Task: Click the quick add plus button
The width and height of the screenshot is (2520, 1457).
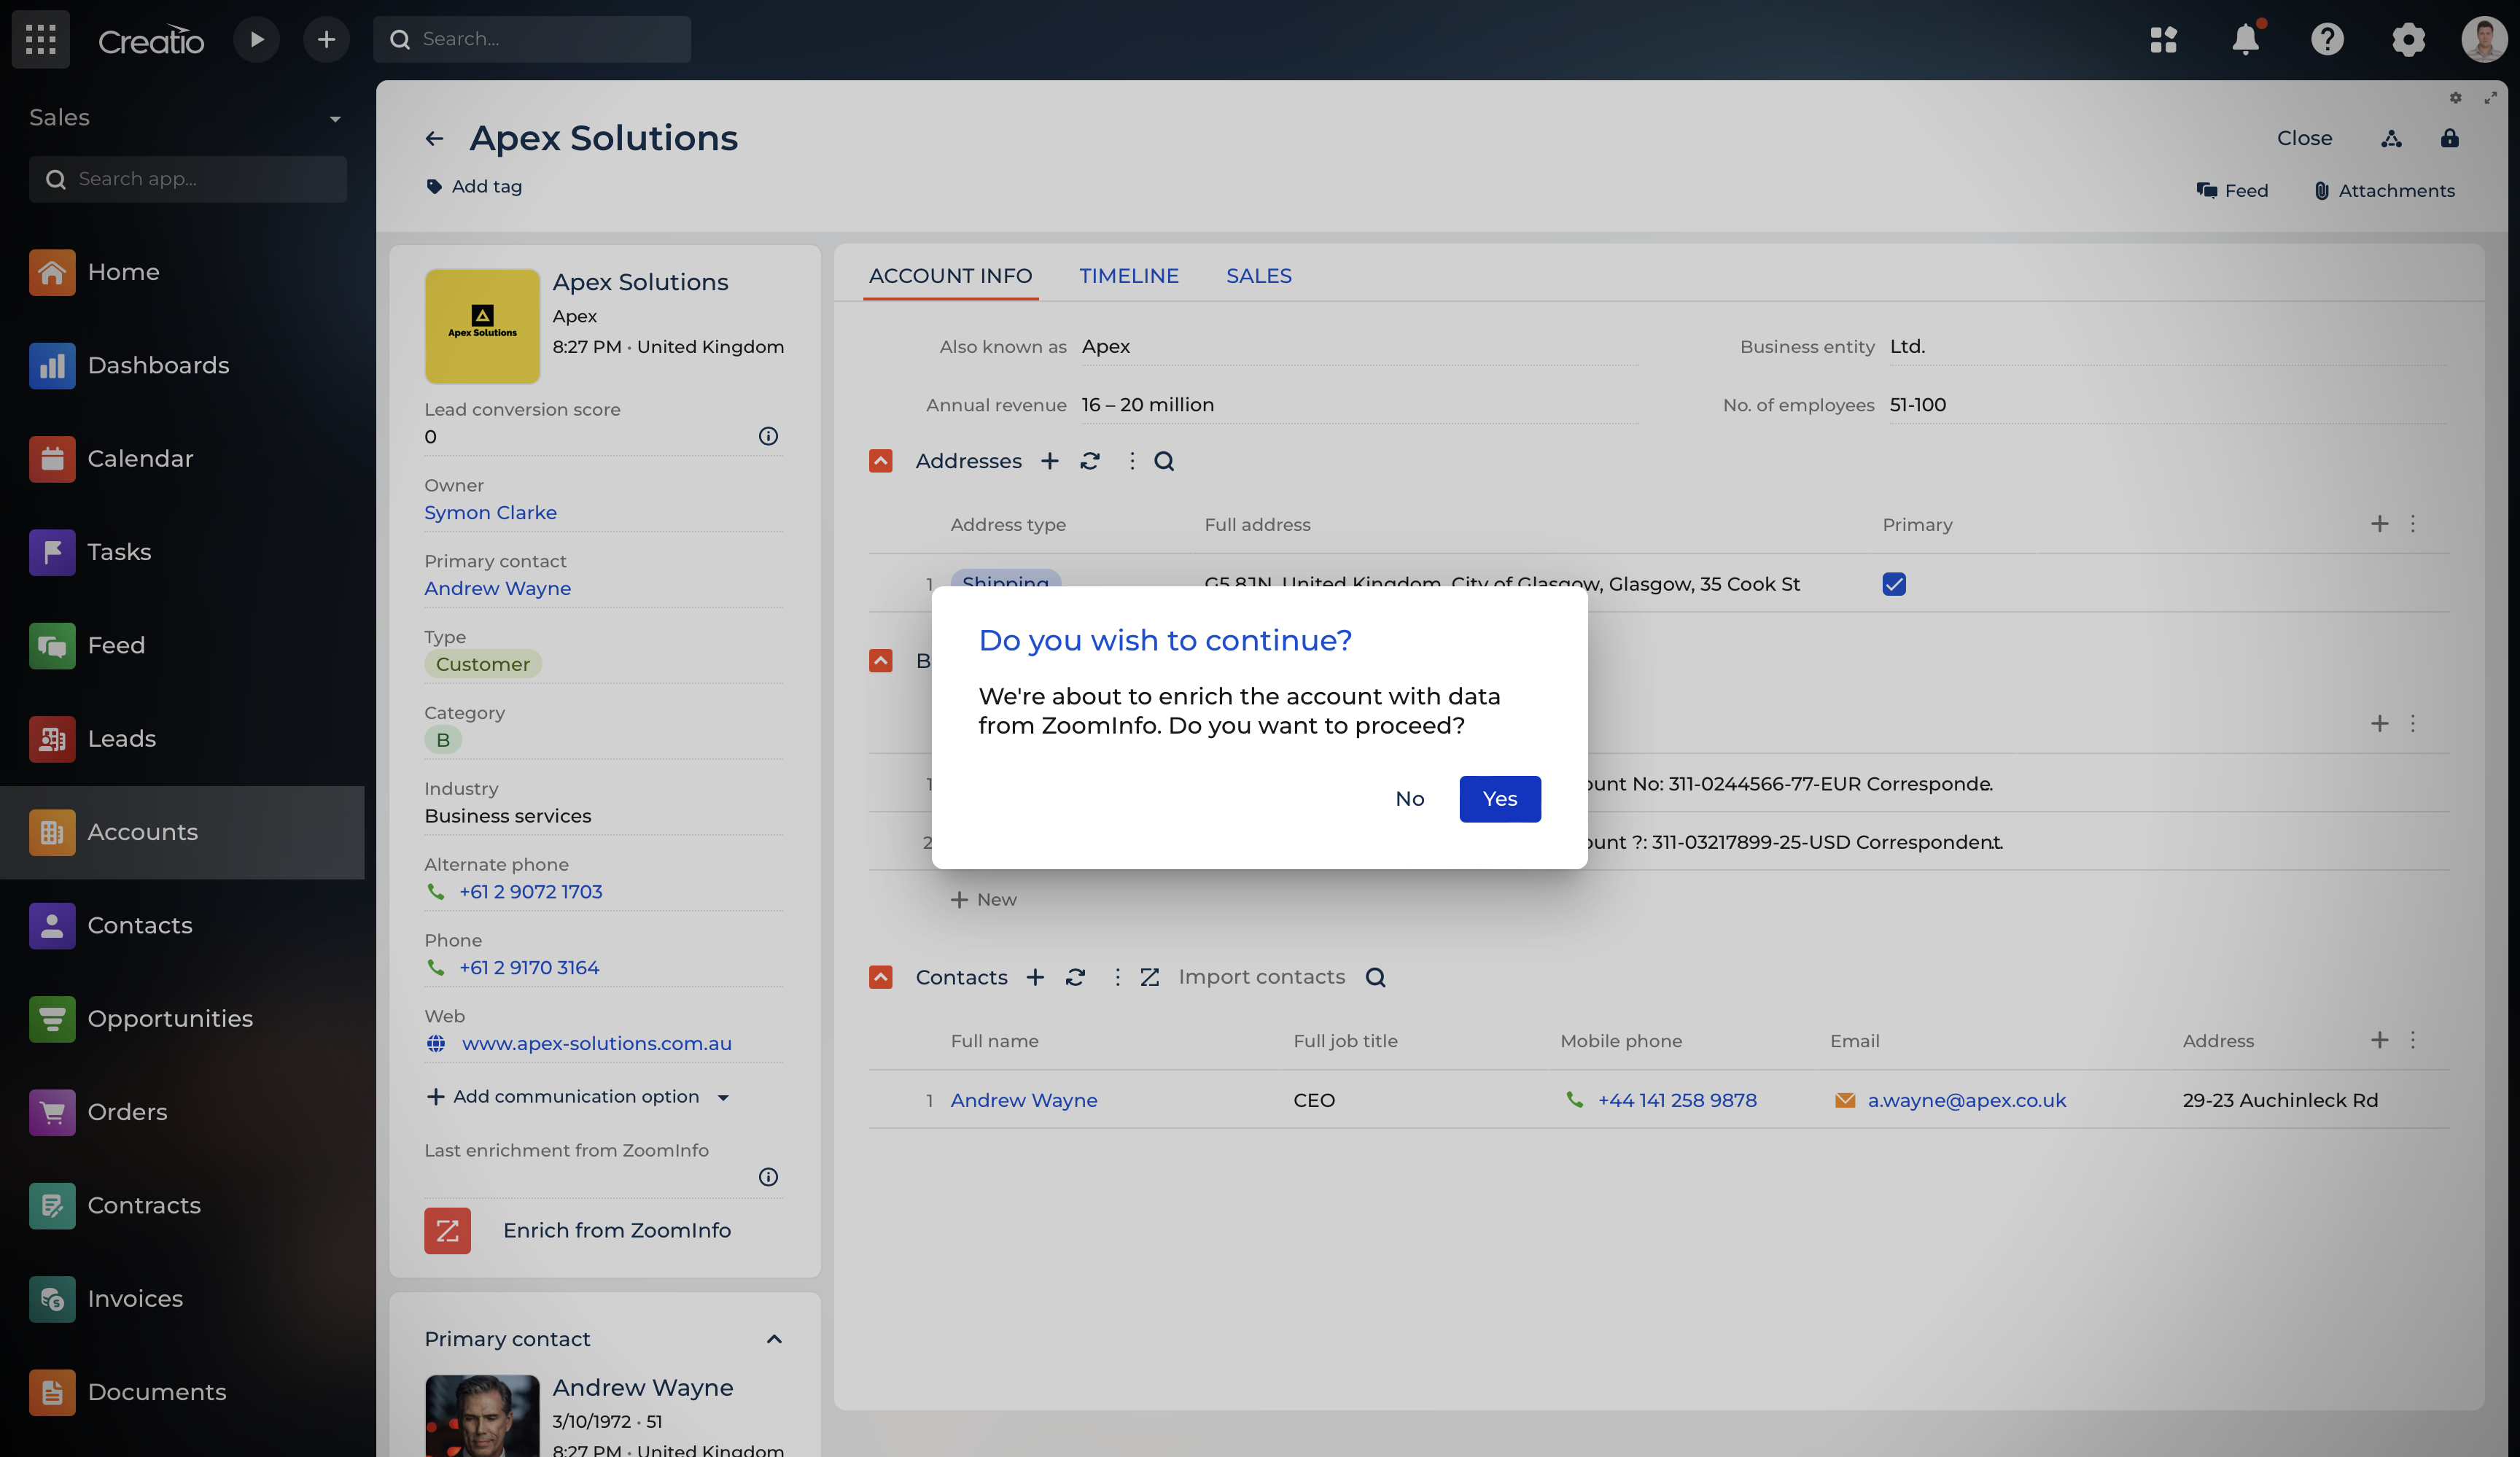Action: [326, 39]
